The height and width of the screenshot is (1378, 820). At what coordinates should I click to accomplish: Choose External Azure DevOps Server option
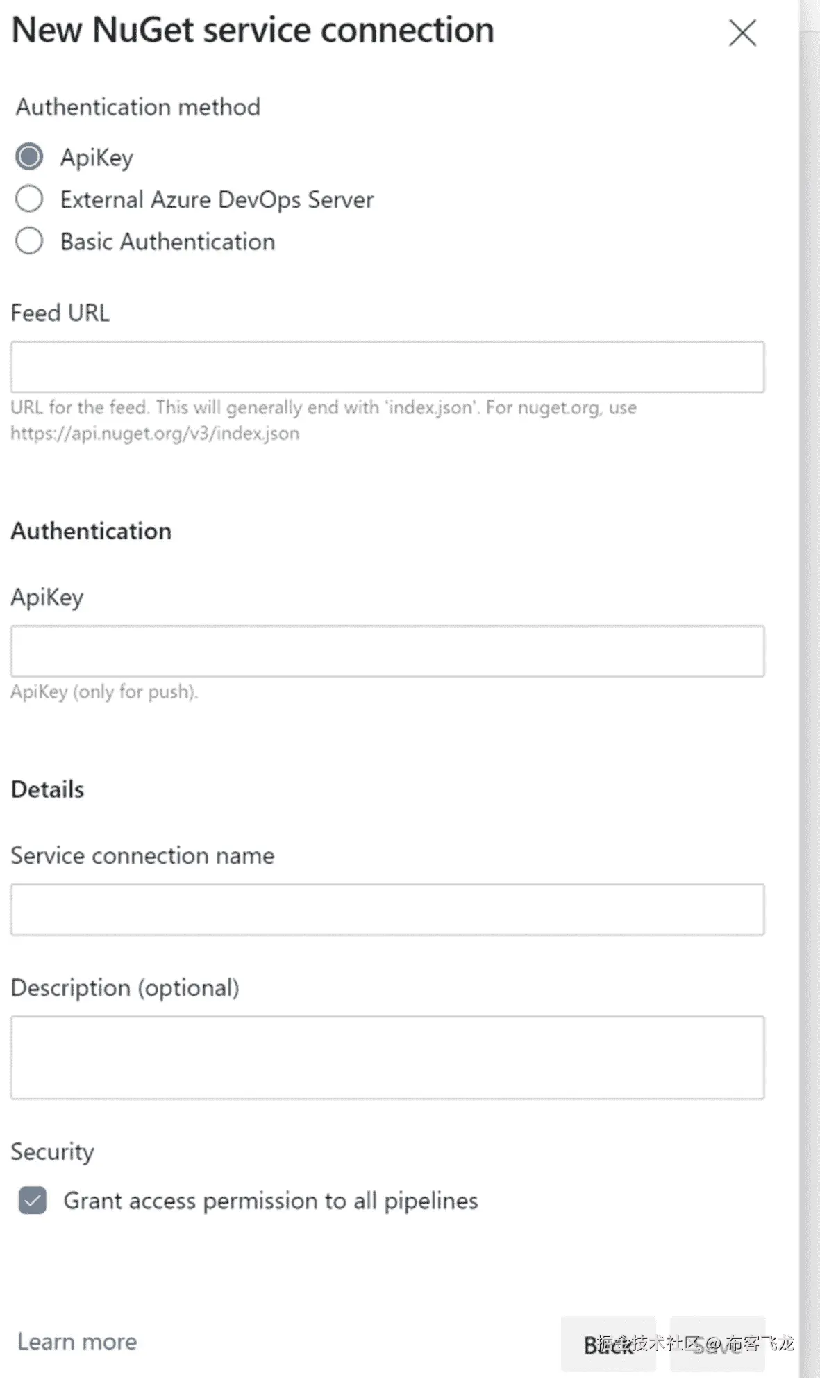(29, 199)
